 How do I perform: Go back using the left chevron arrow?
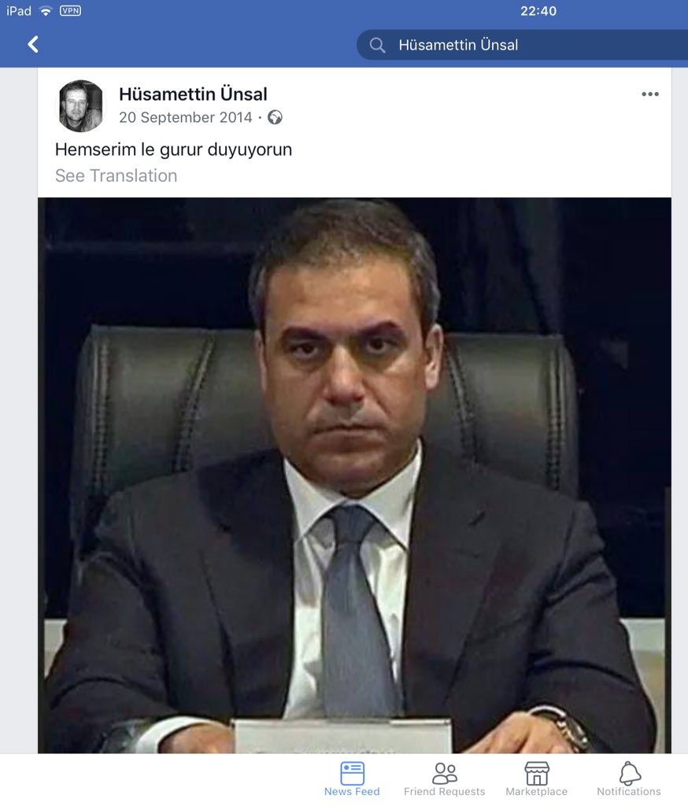(x=33, y=45)
